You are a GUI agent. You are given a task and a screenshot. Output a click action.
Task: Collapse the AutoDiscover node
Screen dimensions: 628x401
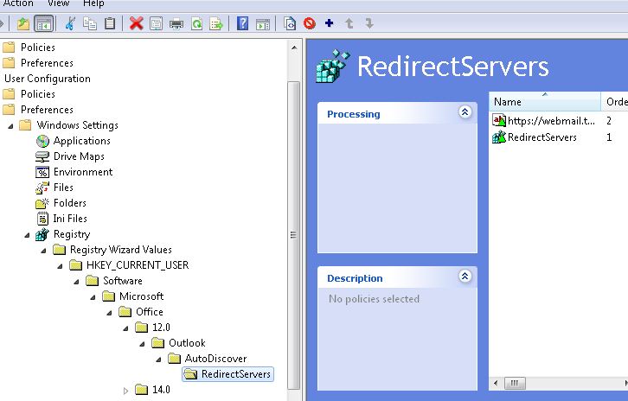tap(158, 360)
